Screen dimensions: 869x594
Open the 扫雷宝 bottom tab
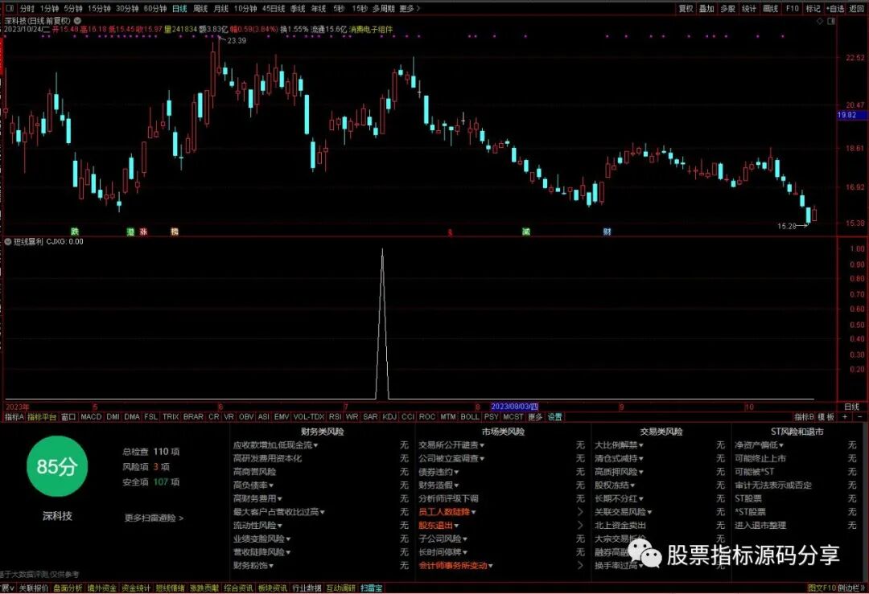[371, 588]
